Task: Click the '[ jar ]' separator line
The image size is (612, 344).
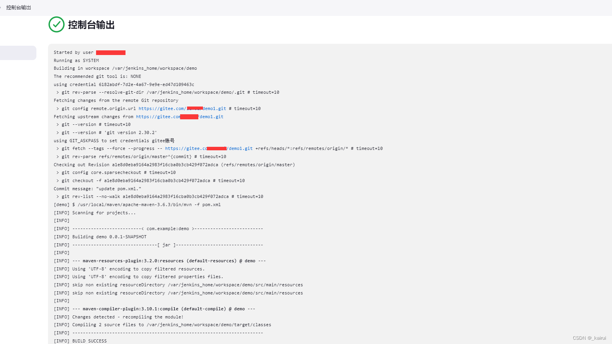Action: pyautogui.click(x=158, y=245)
